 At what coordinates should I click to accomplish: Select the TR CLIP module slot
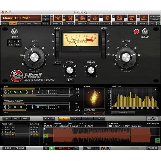[95, 18]
